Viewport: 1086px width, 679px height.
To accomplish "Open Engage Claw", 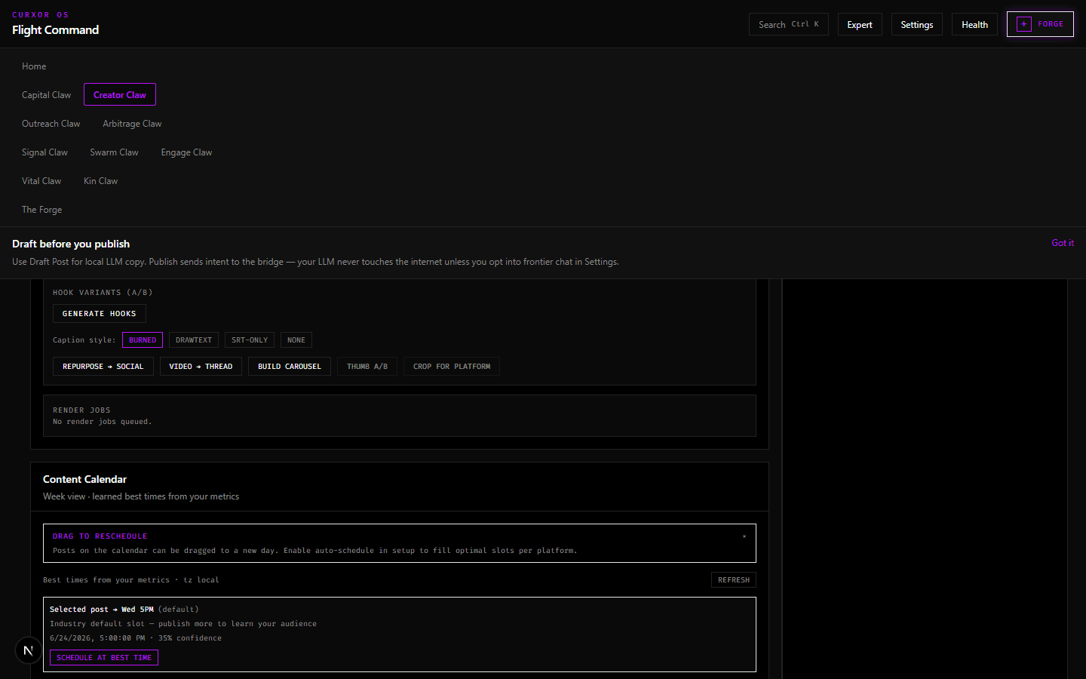I will pos(186,152).
